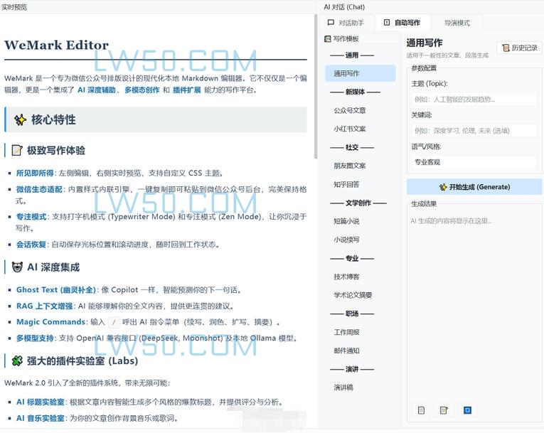This screenshot has width=544, height=433.
Task: Click the 实时预览 panel title
Action: 14,7
